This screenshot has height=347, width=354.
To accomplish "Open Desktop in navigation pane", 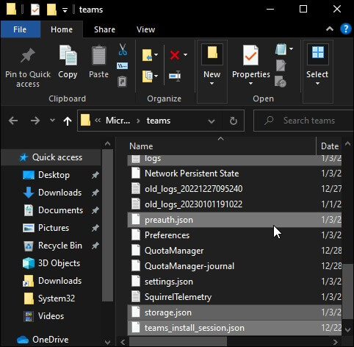I will 54,175.
